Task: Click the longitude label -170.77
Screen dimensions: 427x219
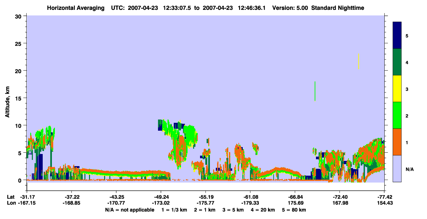Action: pyautogui.click(x=116, y=203)
